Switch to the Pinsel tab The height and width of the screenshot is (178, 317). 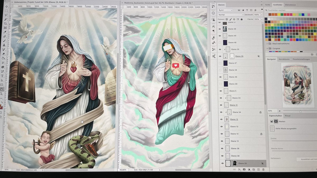pos(287,116)
